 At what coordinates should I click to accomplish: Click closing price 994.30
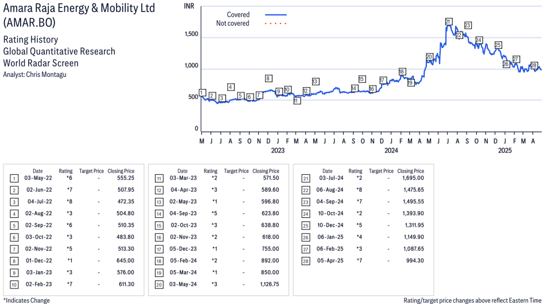[415, 260]
